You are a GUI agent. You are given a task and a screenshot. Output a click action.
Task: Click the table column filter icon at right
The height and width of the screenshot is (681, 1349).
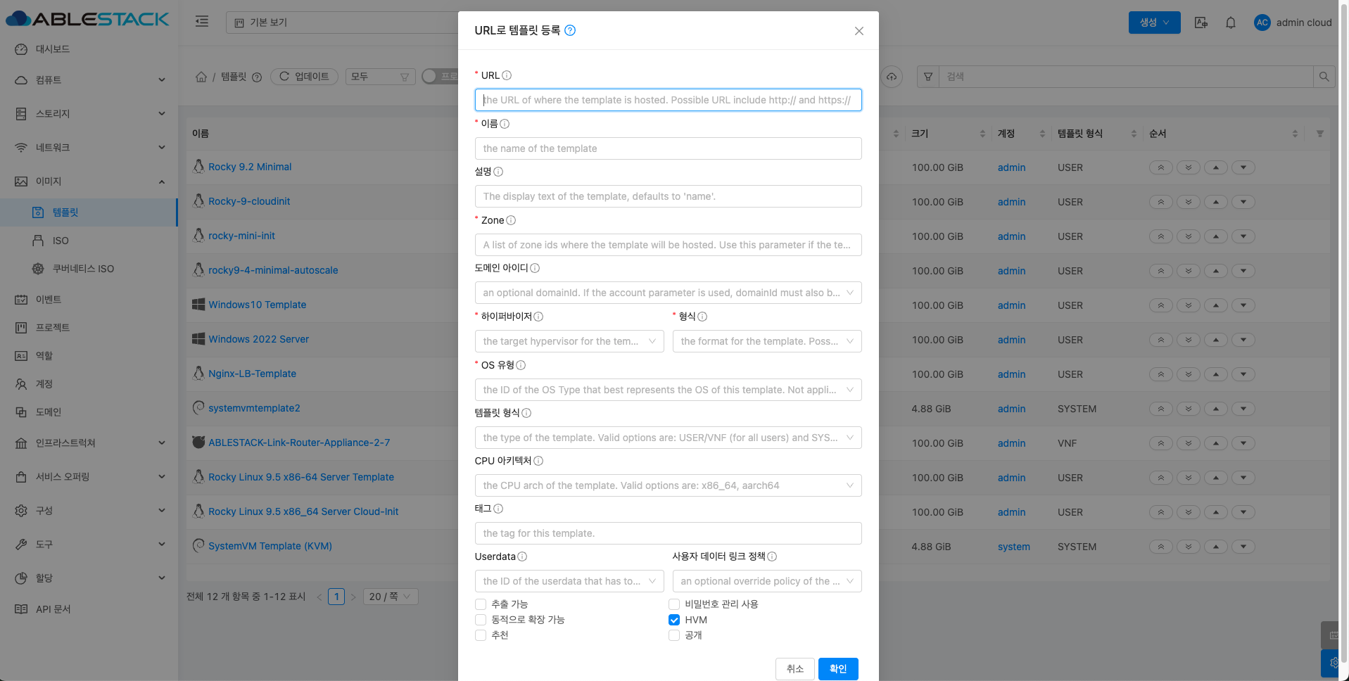coord(1320,134)
